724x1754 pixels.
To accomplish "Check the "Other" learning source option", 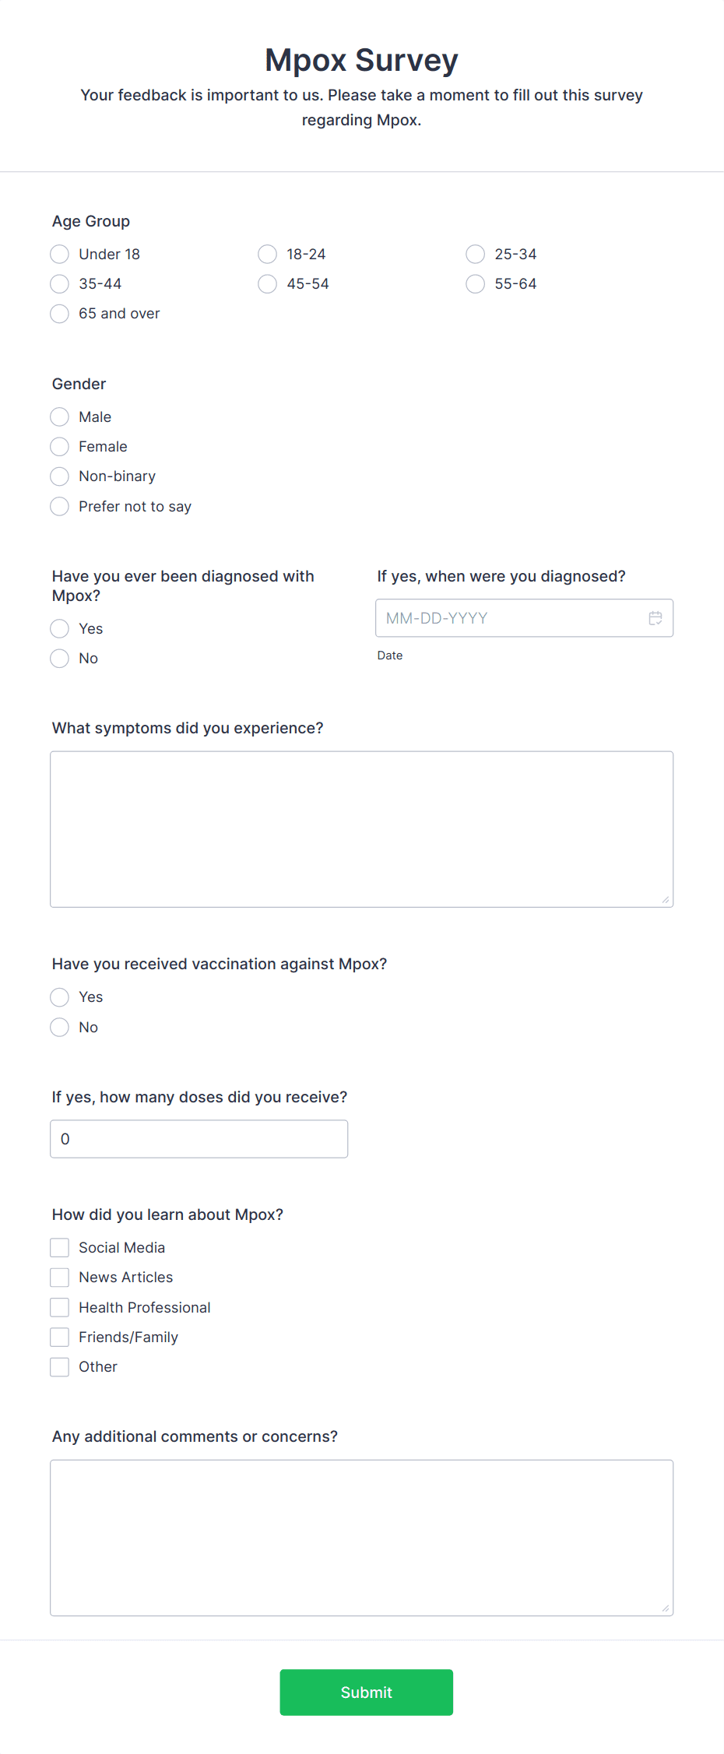I will (59, 1366).
